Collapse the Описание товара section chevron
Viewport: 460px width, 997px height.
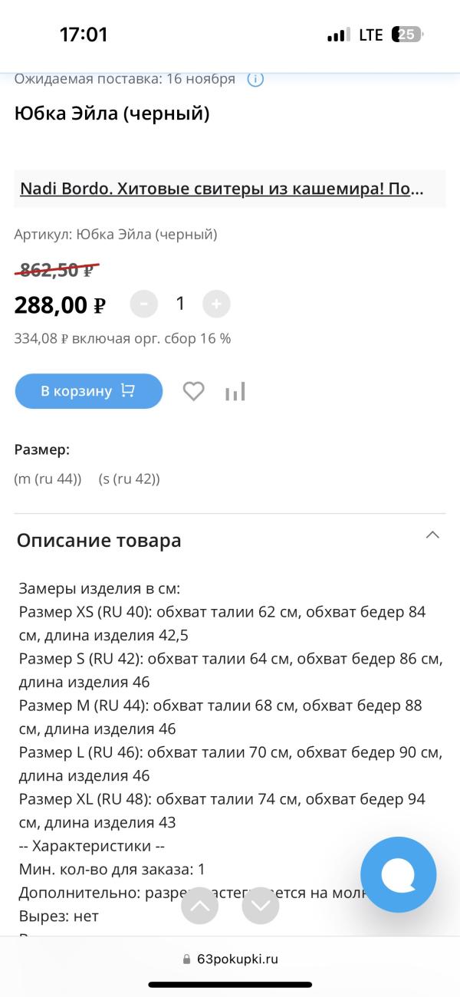point(432,535)
